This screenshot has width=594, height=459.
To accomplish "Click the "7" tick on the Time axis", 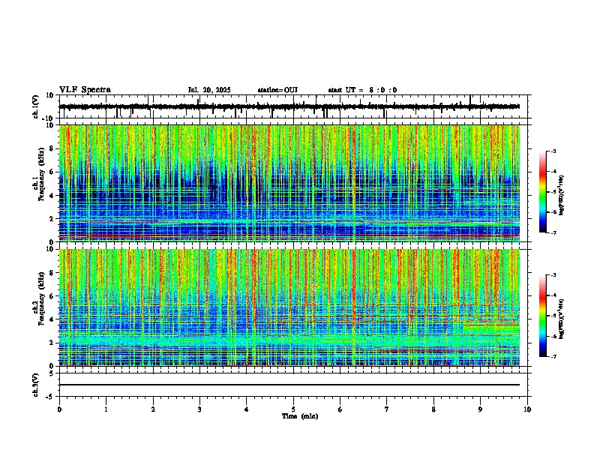I will (x=387, y=409).
